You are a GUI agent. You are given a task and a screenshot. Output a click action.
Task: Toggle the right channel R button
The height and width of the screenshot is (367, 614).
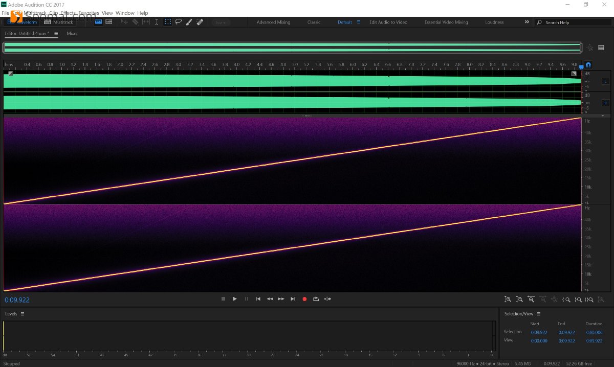tap(605, 103)
